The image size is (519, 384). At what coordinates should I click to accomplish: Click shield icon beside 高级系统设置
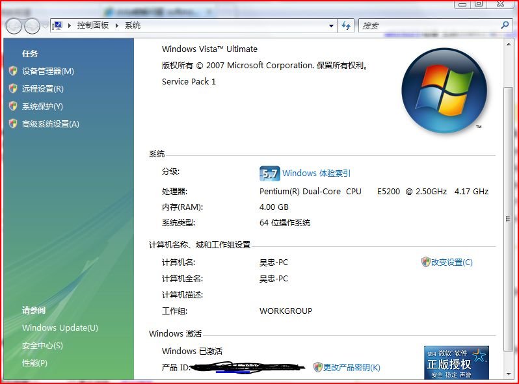point(13,123)
